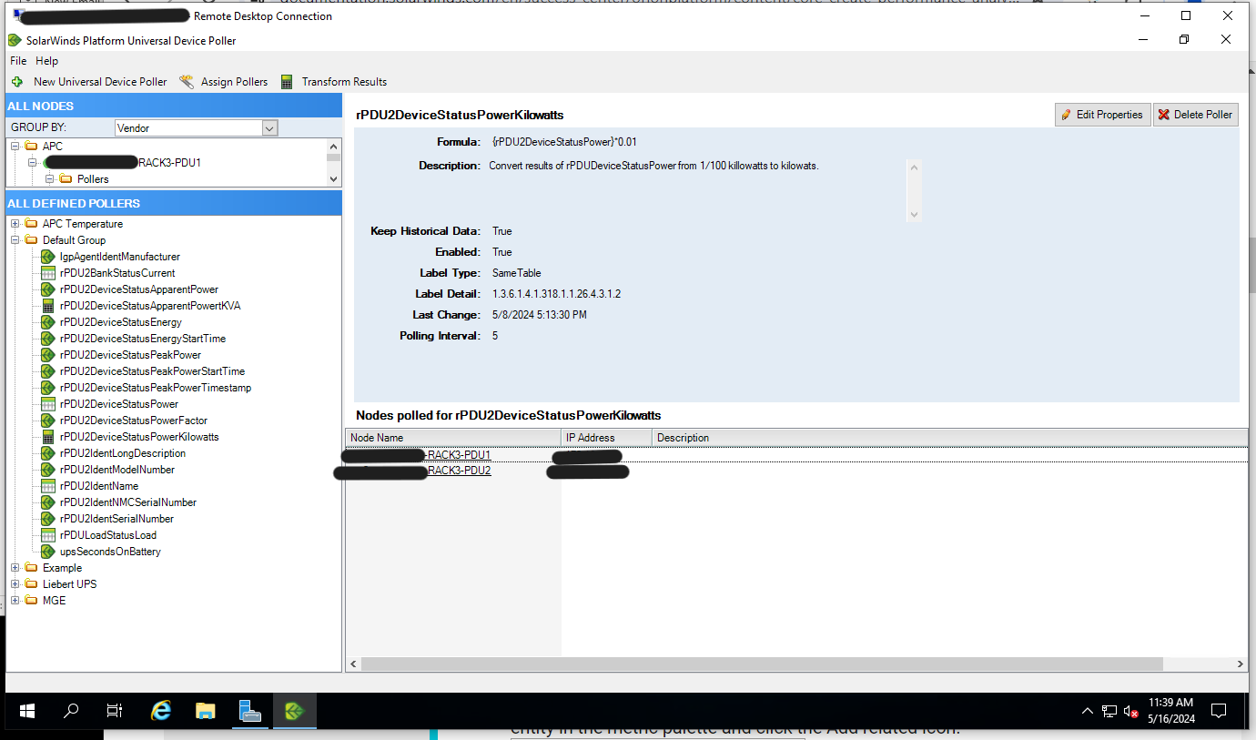
Task: Collapse the APC vendor node
Action: tap(15, 146)
